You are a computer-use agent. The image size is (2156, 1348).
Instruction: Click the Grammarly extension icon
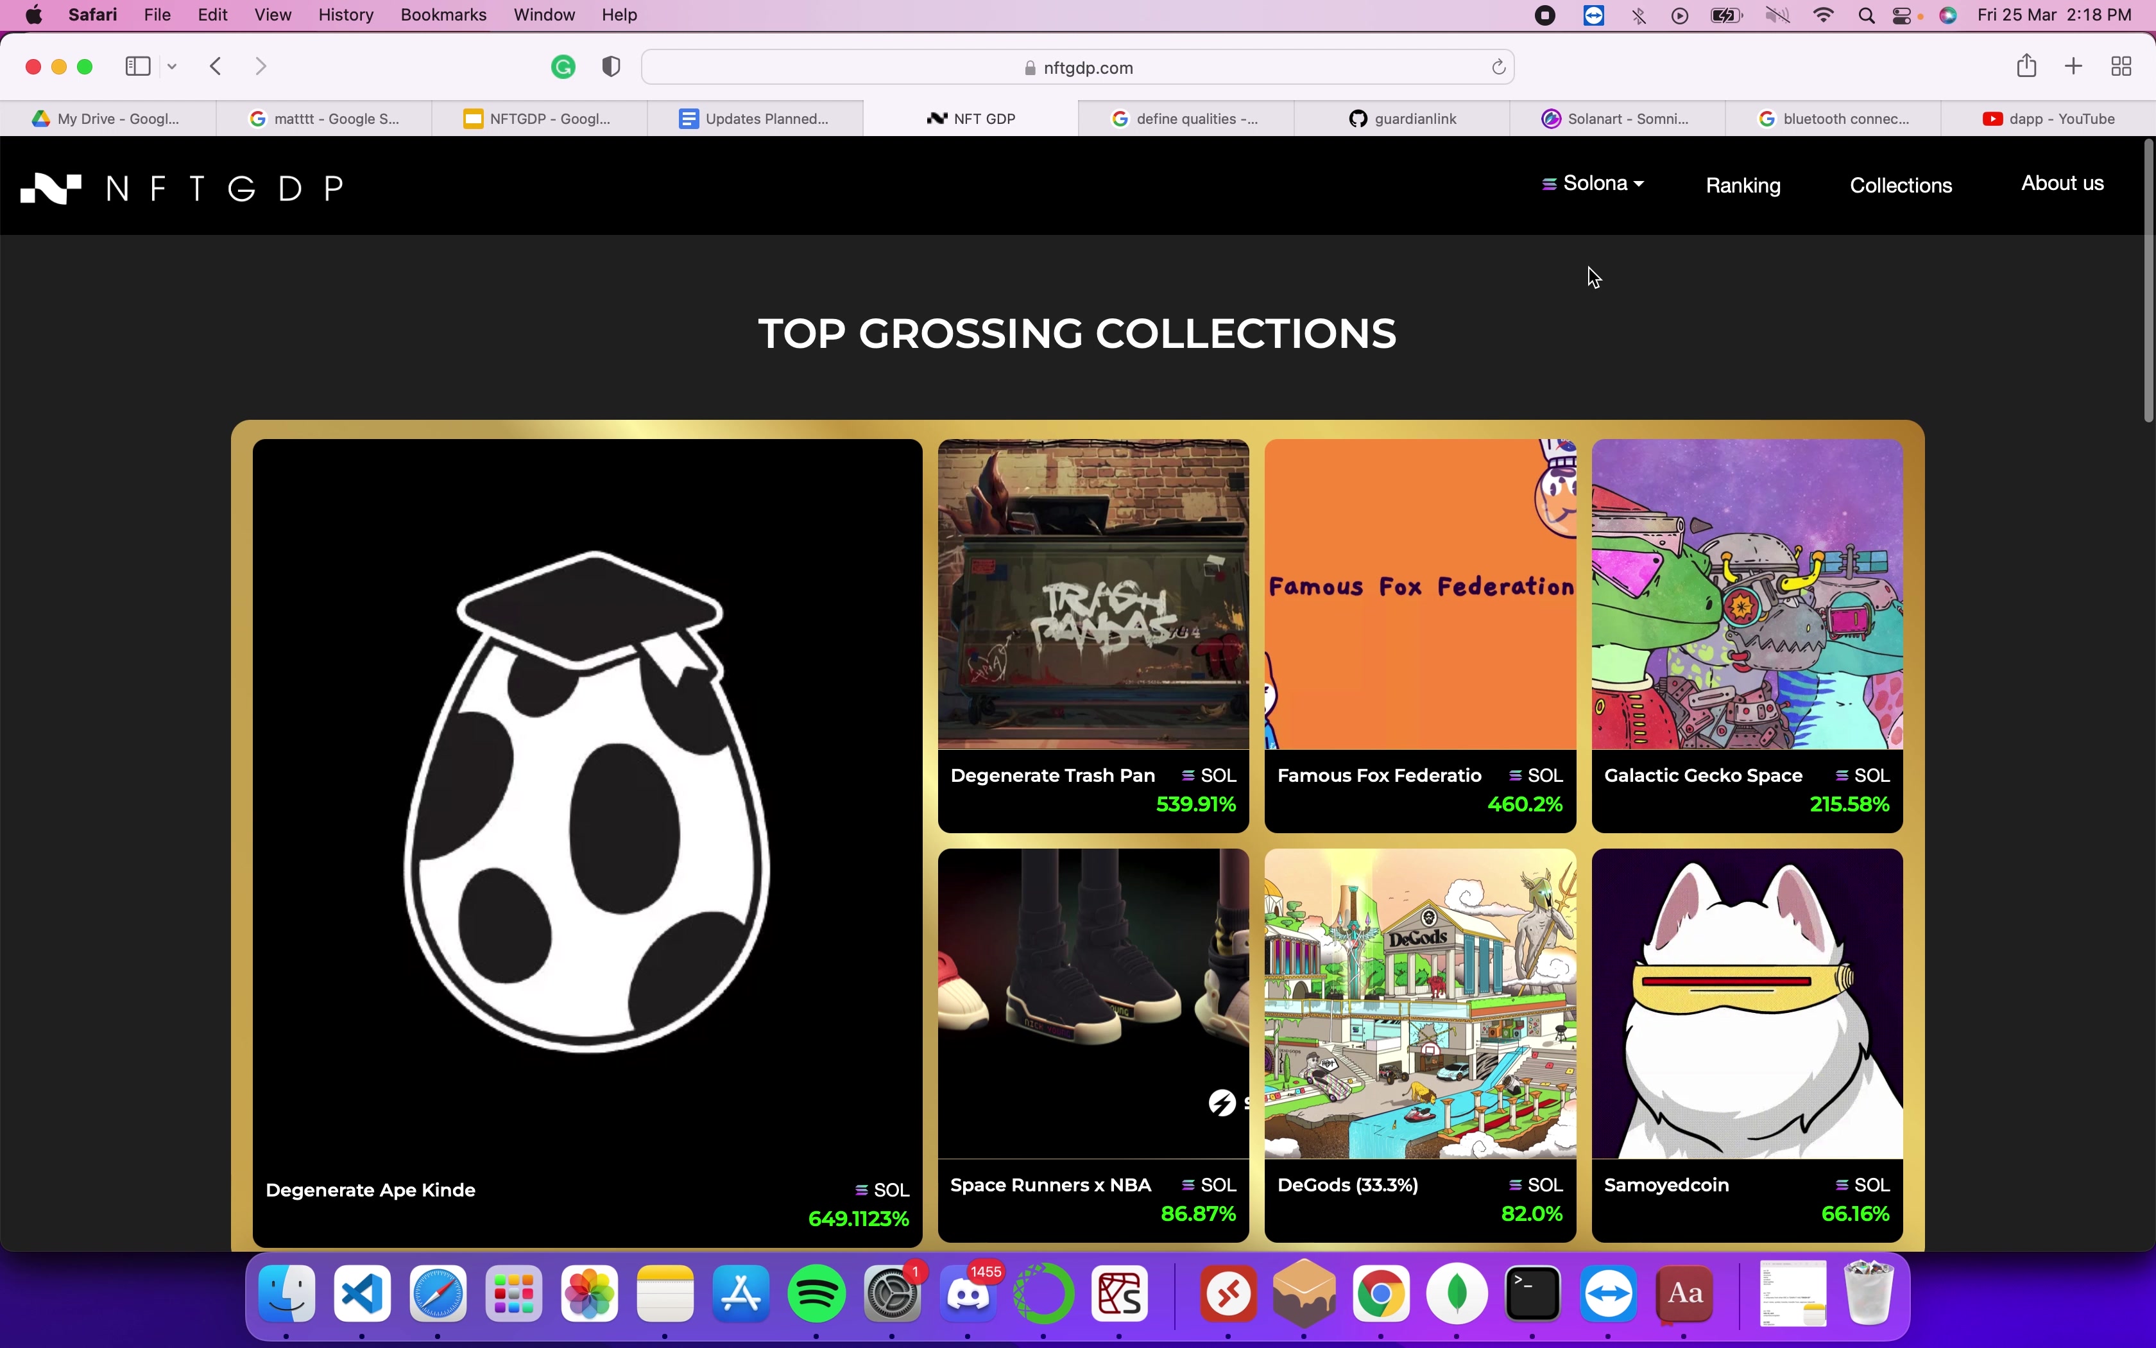click(x=563, y=67)
